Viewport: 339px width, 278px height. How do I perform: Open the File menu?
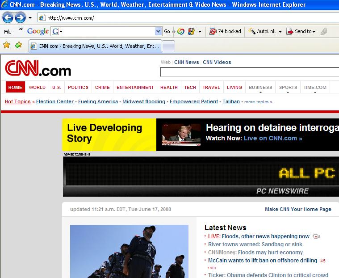(x=8, y=32)
